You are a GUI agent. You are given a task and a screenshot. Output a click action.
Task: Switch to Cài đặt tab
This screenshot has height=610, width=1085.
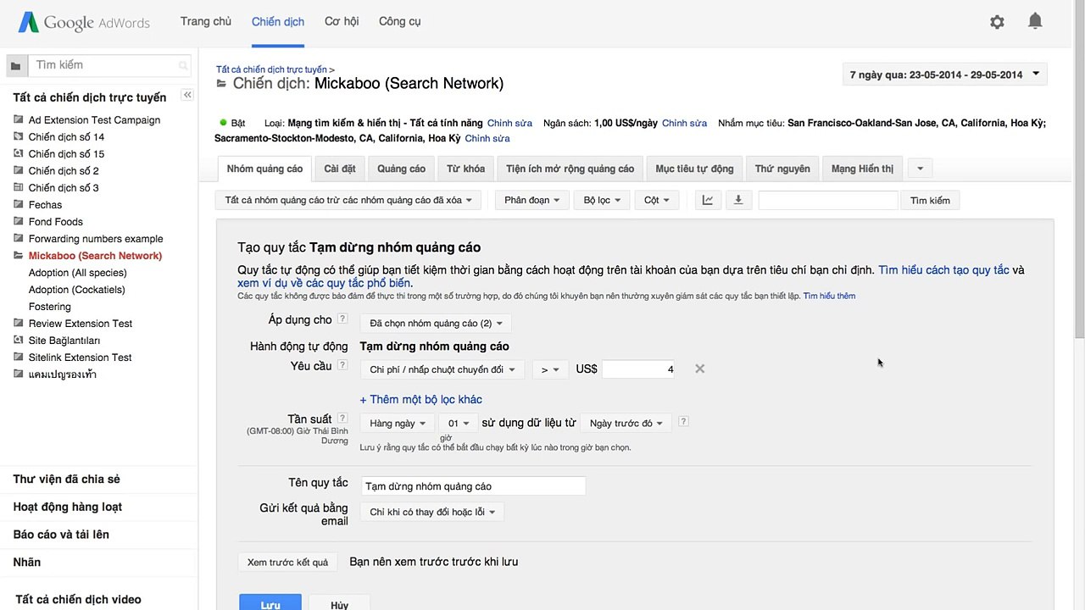[340, 169]
